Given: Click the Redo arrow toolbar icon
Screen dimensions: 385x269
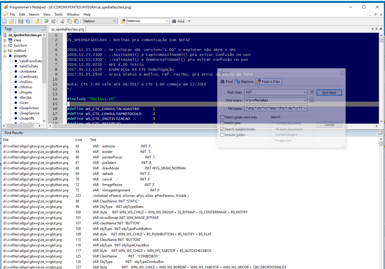Looking at the screenshot, I should click(53, 21).
